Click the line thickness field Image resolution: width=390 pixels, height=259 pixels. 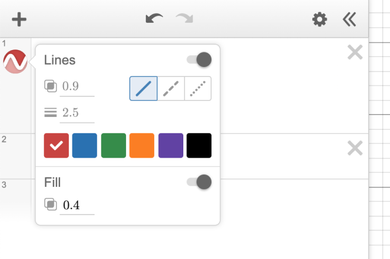pyautogui.click(x=76, y=113)
